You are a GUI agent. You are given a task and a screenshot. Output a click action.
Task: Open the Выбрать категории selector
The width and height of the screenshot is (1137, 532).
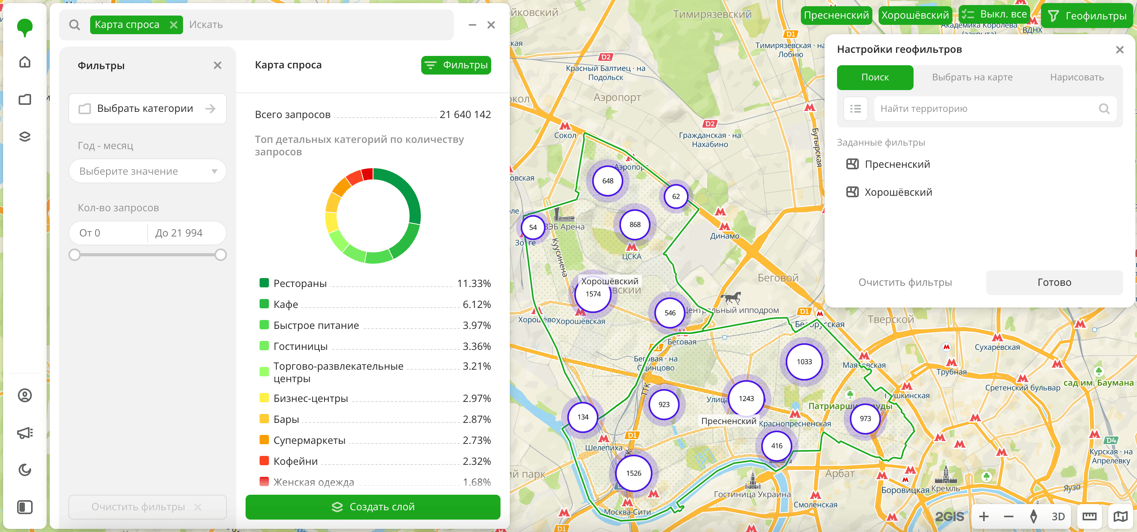coord(147,108)
